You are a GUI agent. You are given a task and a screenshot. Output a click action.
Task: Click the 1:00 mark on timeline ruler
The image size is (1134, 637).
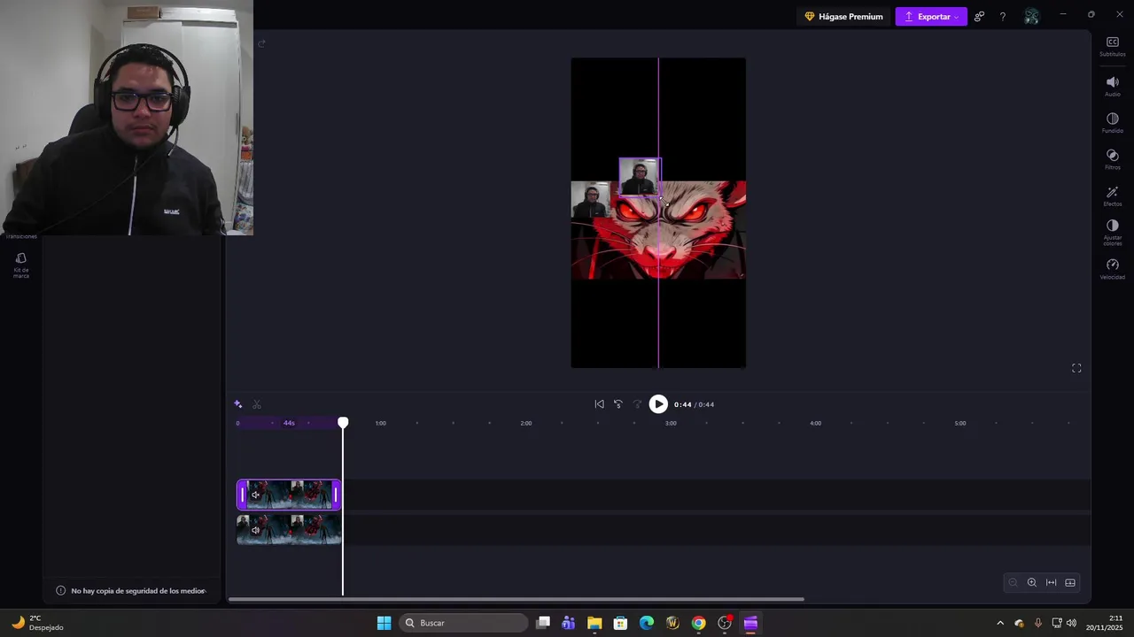tap(380, 423)
